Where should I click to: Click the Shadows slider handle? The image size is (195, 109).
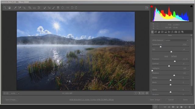click(x=174, y=75)
